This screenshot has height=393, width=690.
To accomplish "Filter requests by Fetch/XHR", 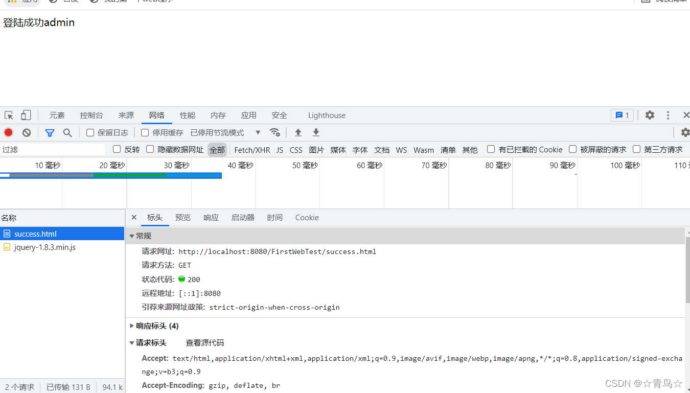I will (252, 150).
